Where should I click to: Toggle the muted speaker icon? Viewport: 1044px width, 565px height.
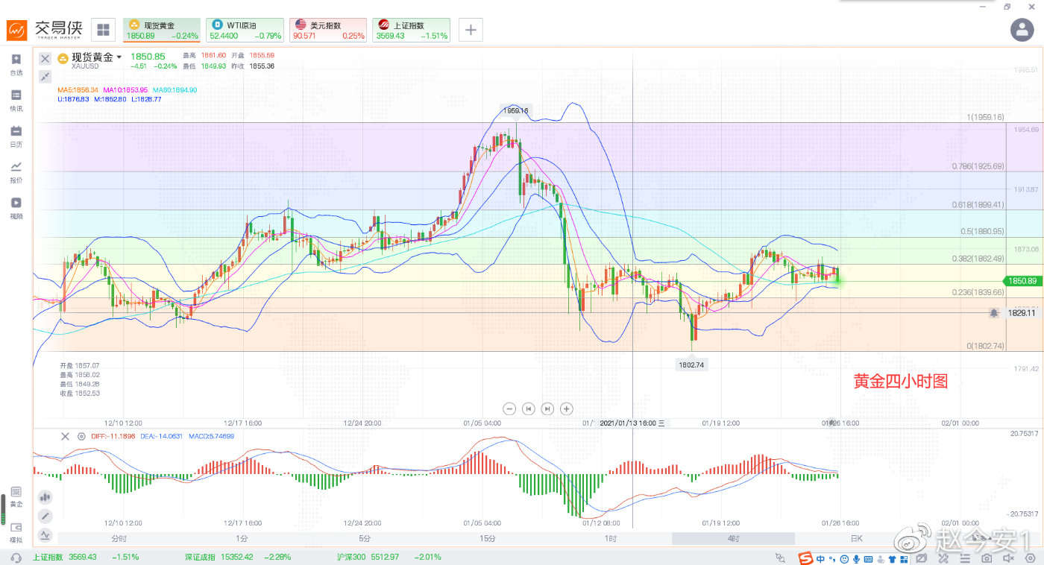[1010, 558]
